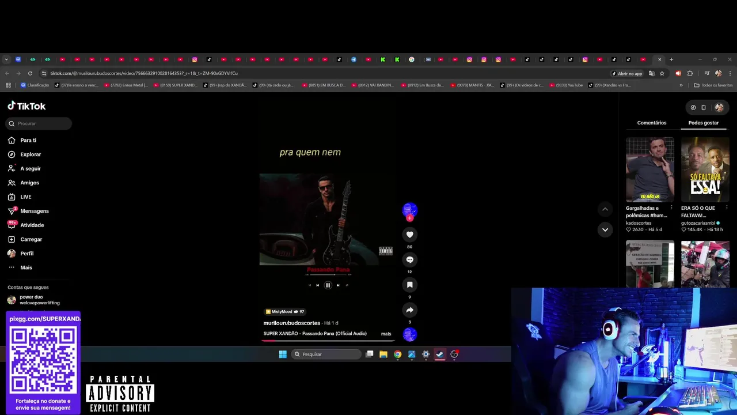
Task: Bookmark page with star icon
Action: pos(662,73)
